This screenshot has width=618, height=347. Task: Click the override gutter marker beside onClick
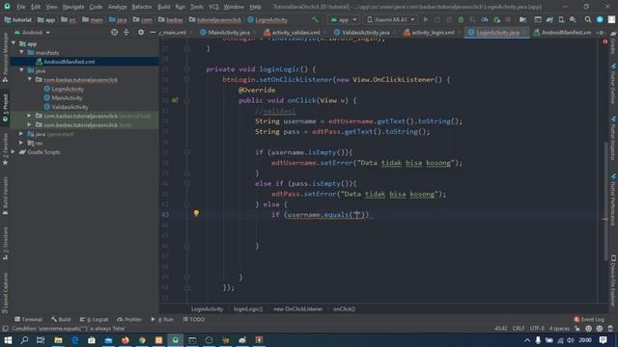tap(175, 100)
